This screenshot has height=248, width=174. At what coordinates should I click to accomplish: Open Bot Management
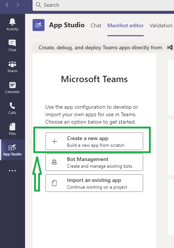pos(94,162)
